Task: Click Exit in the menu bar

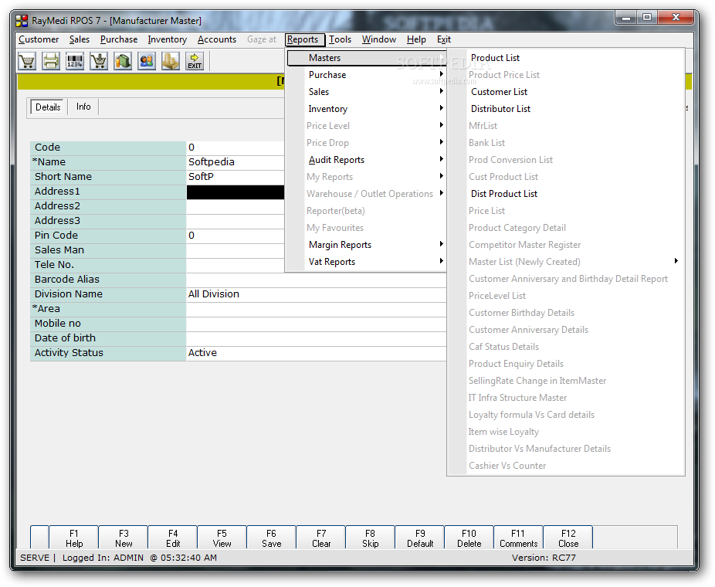Action: click(x=444, y=39)
